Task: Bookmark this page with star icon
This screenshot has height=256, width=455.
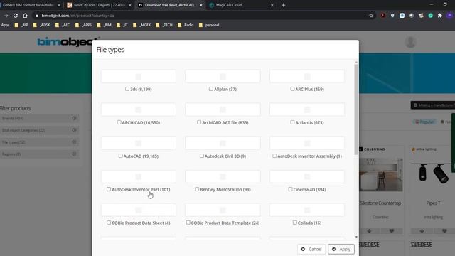Action: 371,16
